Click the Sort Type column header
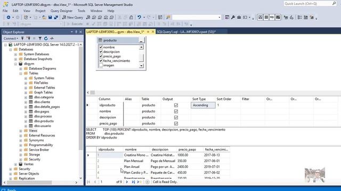 (x=199, y=99)
